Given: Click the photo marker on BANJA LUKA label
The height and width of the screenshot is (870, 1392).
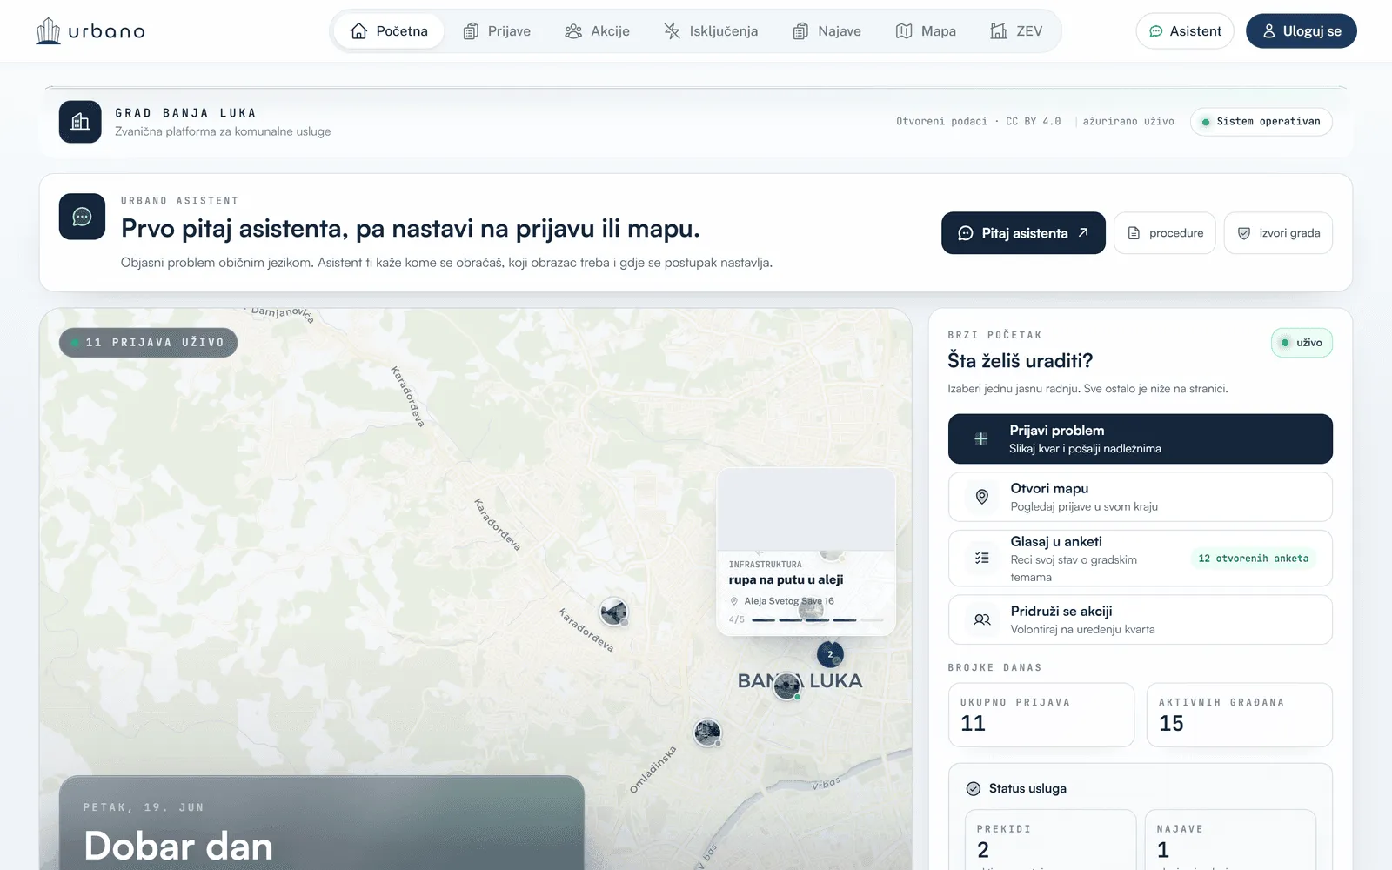Looking at the screenshot, I should pos(787,686).
